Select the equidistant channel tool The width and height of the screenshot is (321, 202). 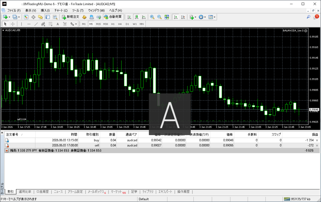[x=43, y=24]
